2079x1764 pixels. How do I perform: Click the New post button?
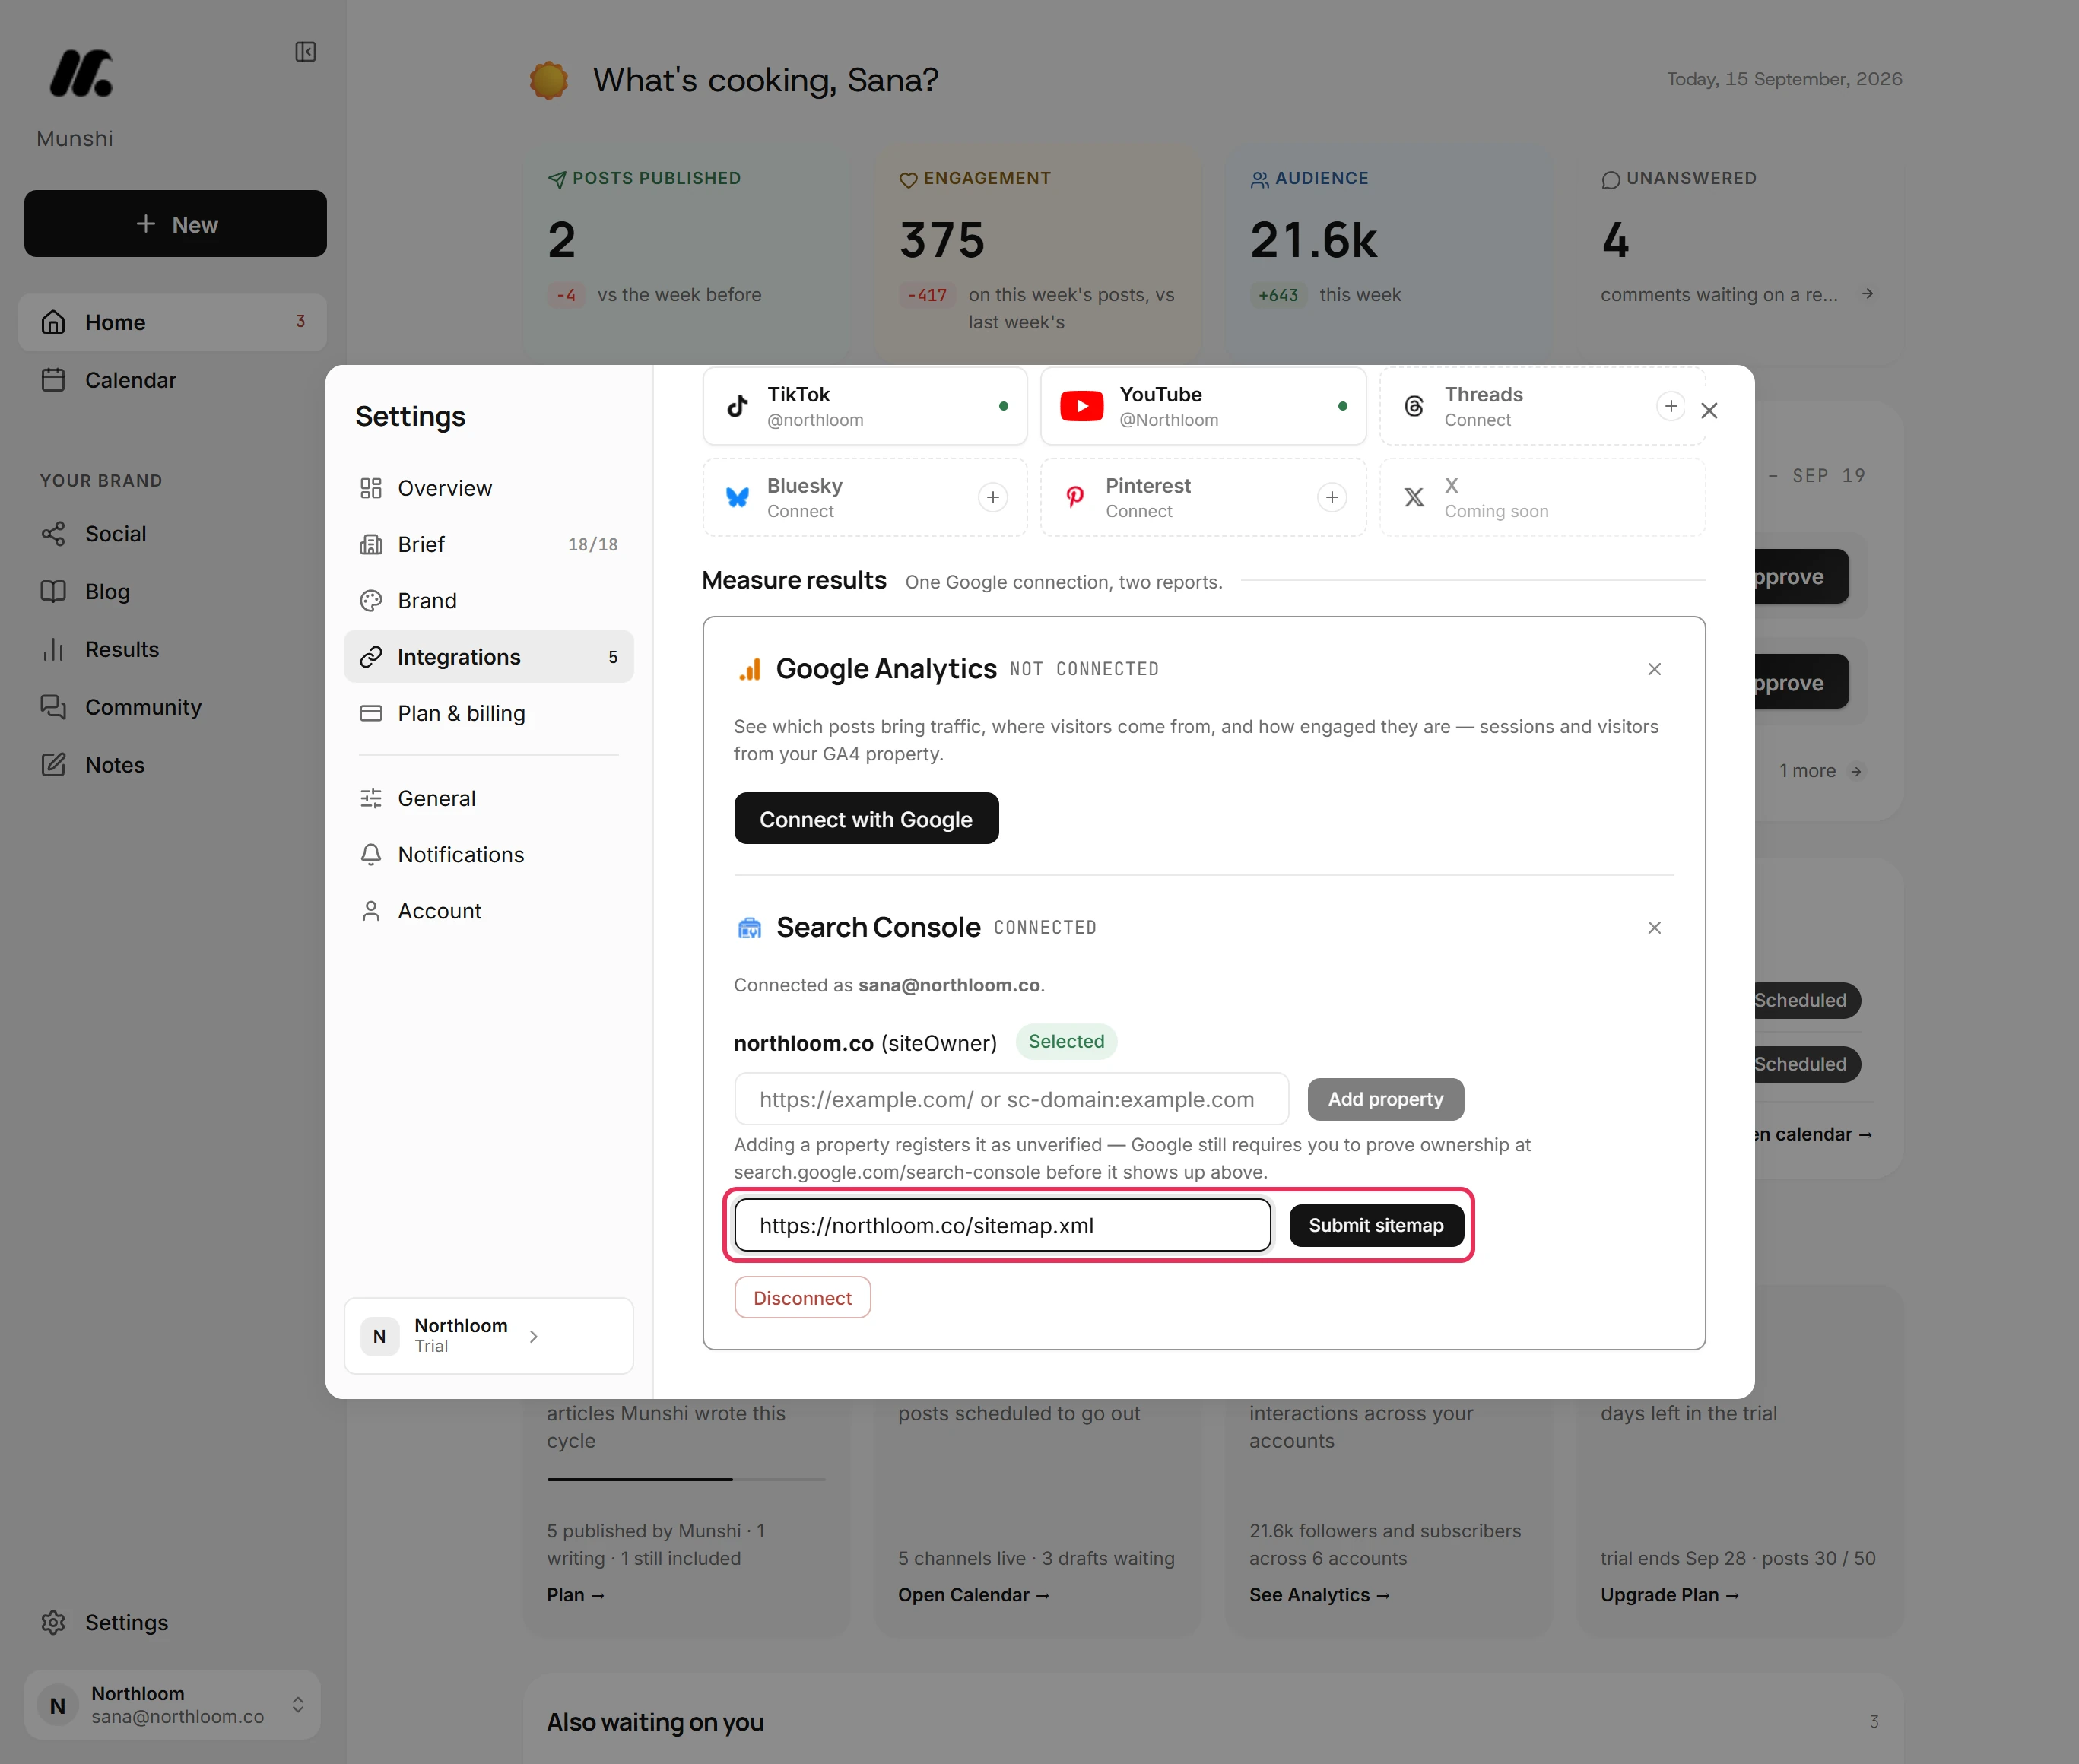(175, 224)
